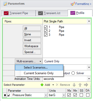Click the Formatting chart icon
The height and width of the screenshot is (101, 93).
point(73,4)
